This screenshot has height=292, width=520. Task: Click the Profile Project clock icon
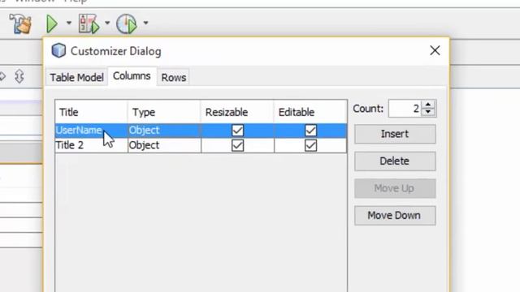tap(127, 24)
